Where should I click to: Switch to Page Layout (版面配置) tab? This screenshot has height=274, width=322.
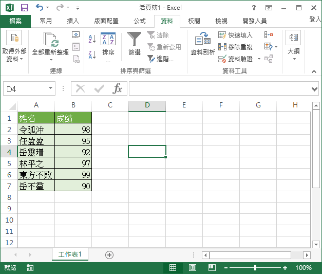(x=106, y=21)
